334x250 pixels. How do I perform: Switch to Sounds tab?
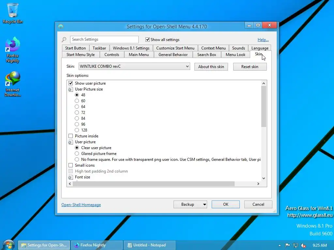click(x=238, y=48)
